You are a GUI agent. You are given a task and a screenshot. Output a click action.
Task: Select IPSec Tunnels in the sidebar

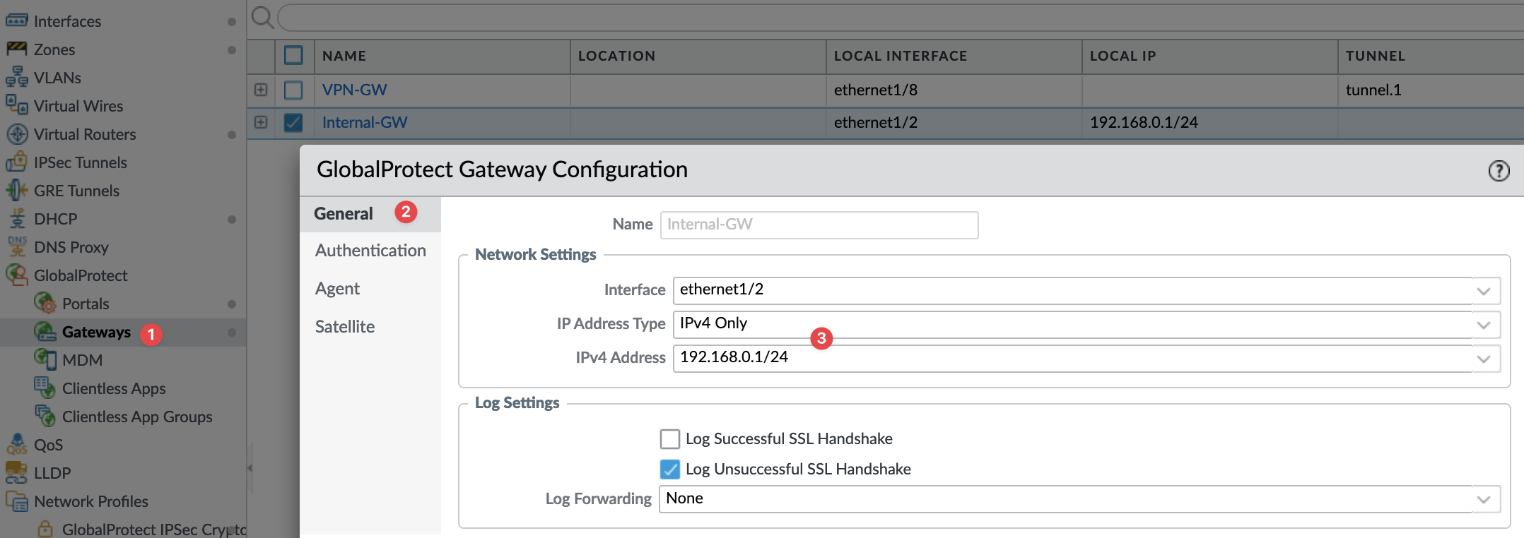81,162
